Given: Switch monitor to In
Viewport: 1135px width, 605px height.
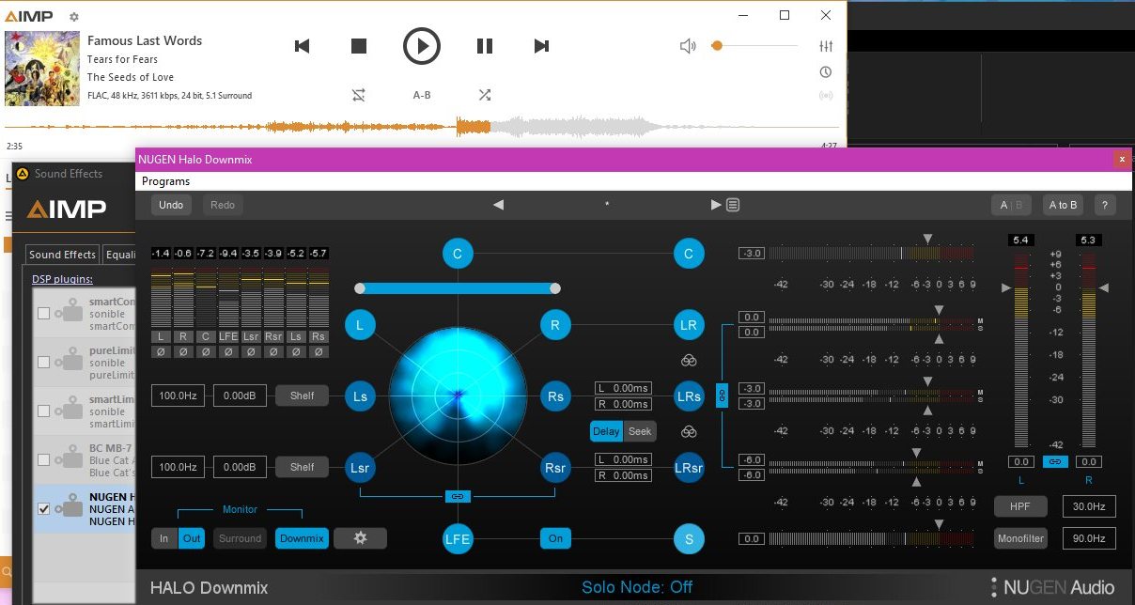Looking at the screenshot, I should coord(164,538).
